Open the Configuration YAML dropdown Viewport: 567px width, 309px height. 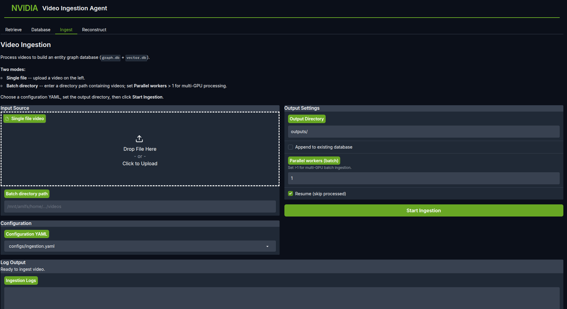click(140, 246)
